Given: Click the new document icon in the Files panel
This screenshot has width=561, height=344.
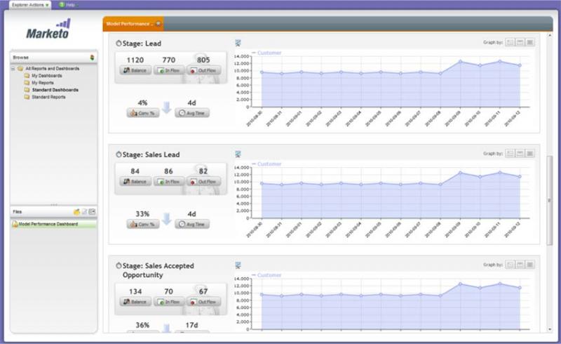Looking at the screenshot, I should 84,211.
